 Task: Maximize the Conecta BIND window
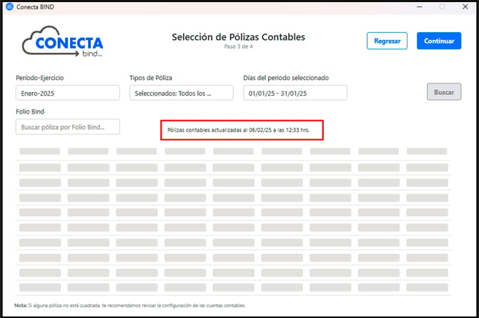[442, 6]
